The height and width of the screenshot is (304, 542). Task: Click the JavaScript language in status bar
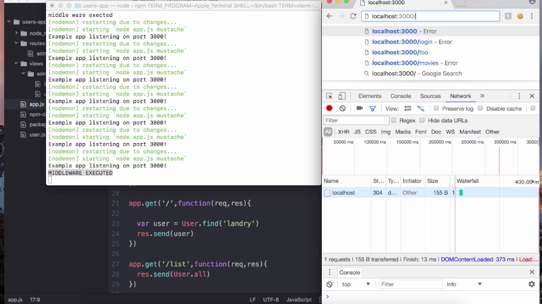click(299, 300)
